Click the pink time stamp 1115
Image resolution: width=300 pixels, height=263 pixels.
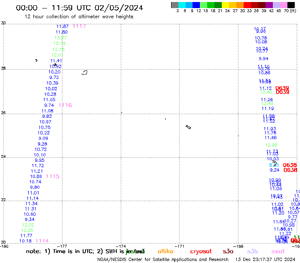53,176
